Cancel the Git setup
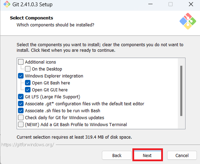The width and height of the screenshot is (200, 164). point(182,155)
